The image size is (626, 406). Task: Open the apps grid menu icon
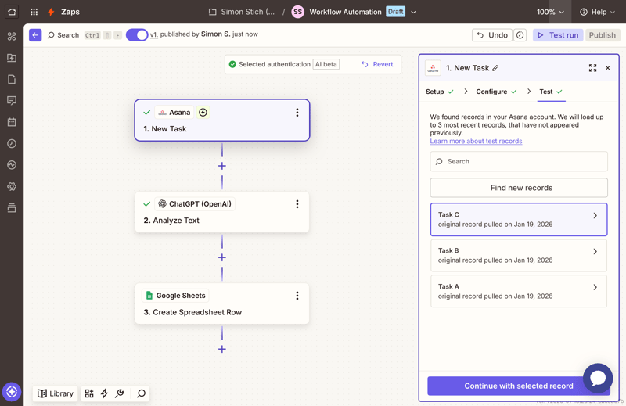pos(34,12)
